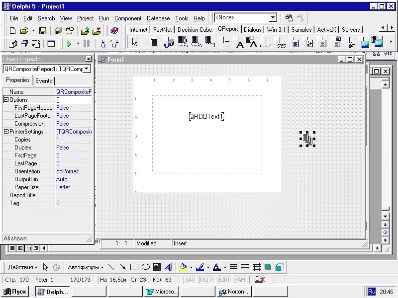Run the project with green arrow
398x298 pixels.
point(69,44)
